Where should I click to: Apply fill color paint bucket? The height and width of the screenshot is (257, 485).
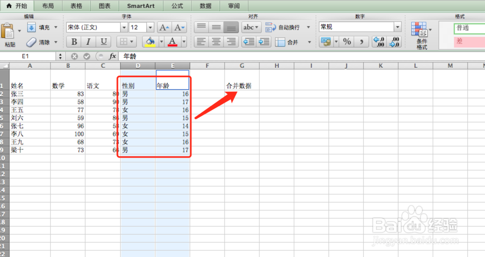(150, 41)
